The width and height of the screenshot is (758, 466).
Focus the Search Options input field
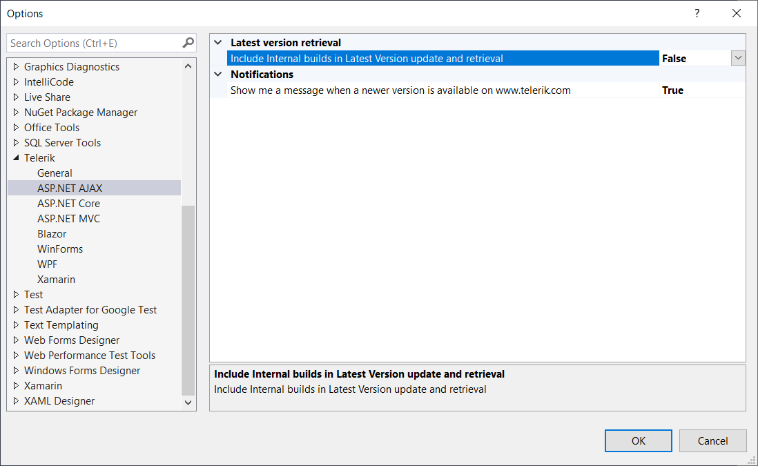[93, 43]
